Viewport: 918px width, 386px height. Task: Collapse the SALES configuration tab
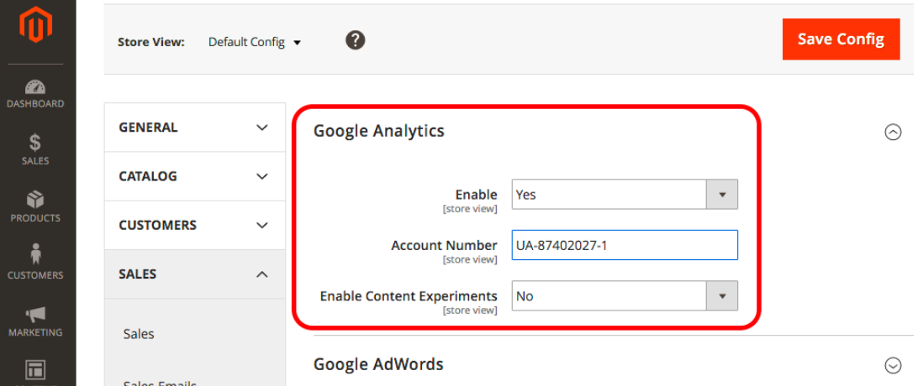[195, 274]
